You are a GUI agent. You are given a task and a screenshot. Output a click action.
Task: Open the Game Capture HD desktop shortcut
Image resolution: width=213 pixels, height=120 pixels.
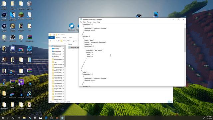(x=4, y=17)
